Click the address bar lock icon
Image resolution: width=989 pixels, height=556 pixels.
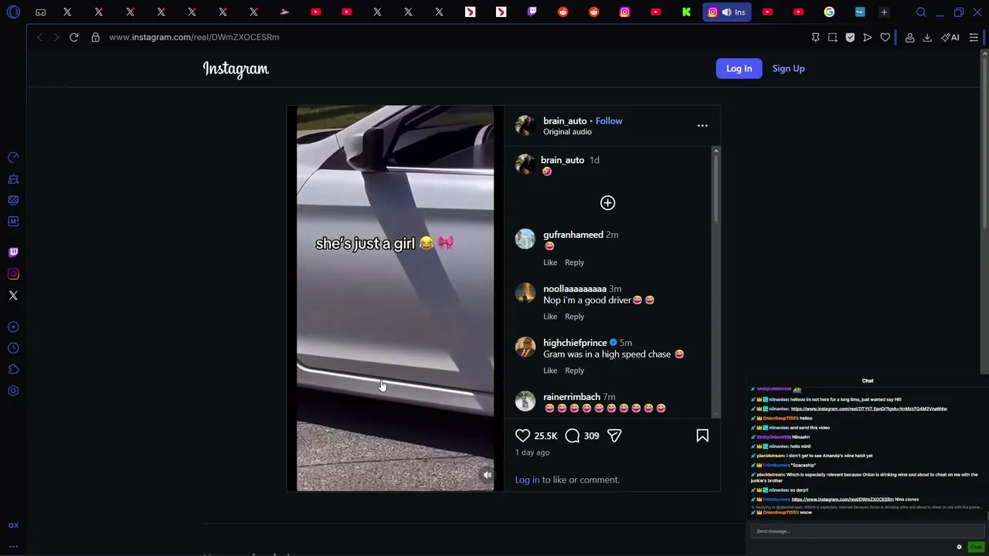(x=96, y=37)
